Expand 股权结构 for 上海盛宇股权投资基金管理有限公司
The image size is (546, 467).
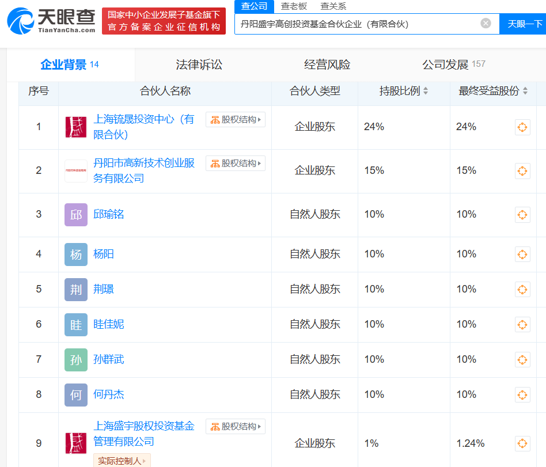point(236,426)
